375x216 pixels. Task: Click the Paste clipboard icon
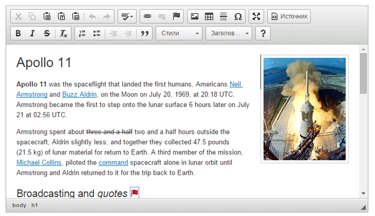[47, 17]
